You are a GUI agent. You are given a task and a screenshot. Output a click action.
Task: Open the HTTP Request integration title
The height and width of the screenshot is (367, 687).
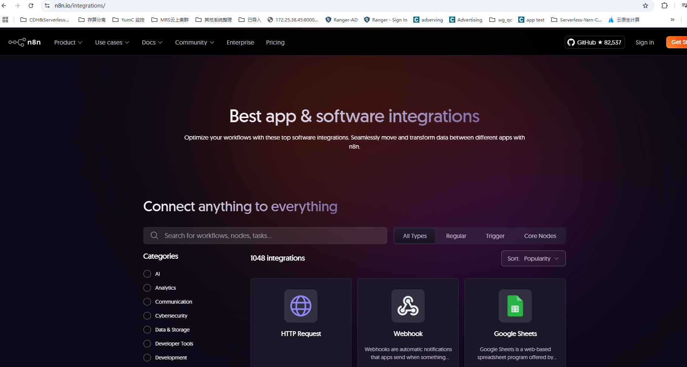click(301, 334)
